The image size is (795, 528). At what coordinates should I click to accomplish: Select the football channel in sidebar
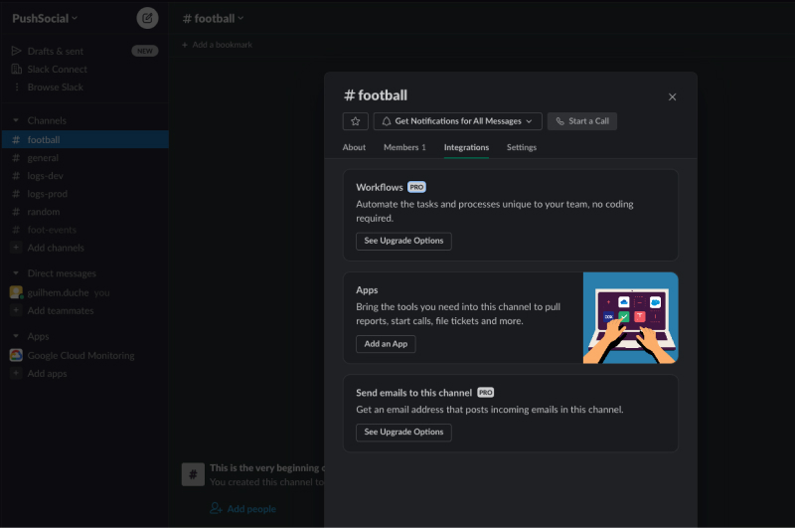[x=85, y=139]
